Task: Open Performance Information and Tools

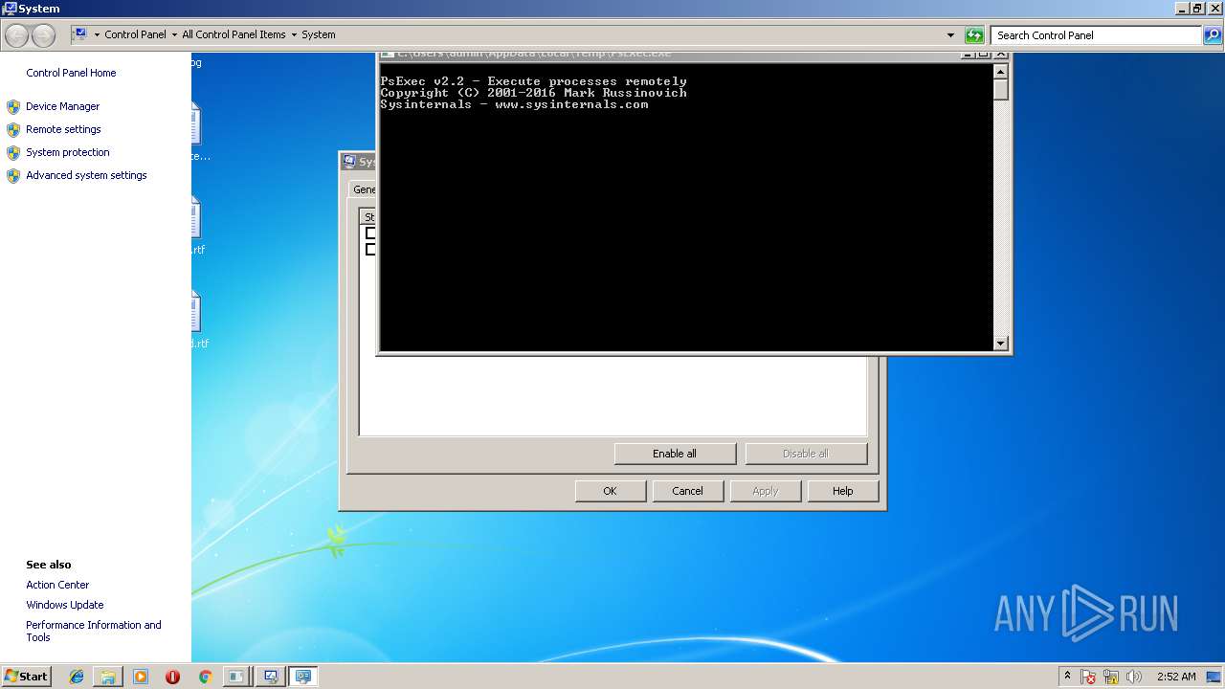Action: coord(94,631)
